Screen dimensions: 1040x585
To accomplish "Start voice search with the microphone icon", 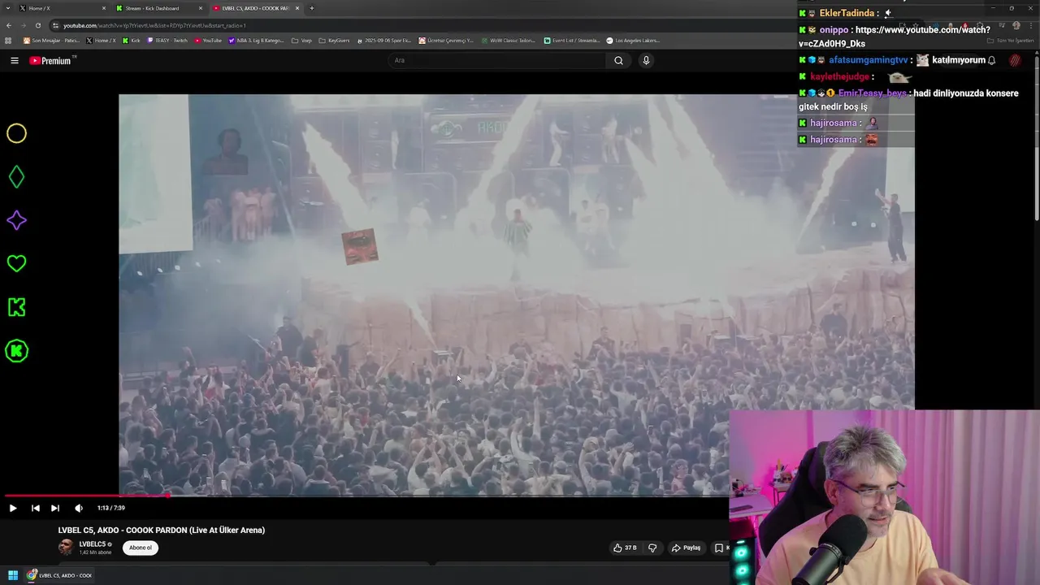I will click(x=646, y=60).
